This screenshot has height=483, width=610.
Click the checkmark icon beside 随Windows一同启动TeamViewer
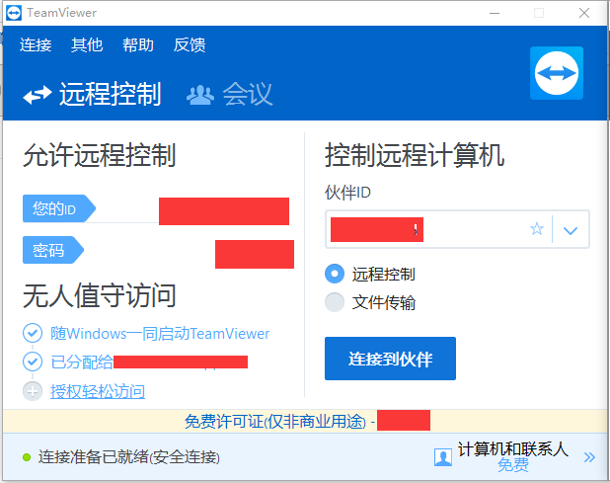pos(33,333)
